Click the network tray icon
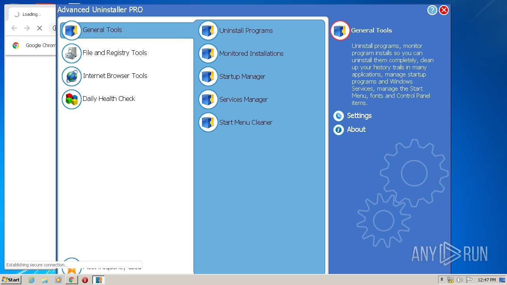The image size is (507, 285). pos(450,280)
